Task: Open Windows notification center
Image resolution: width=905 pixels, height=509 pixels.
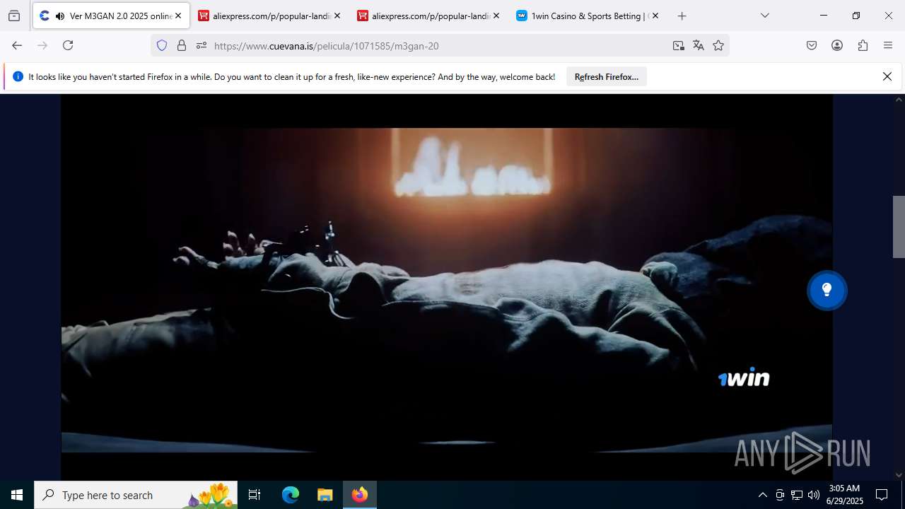Action: click(882, 495)
